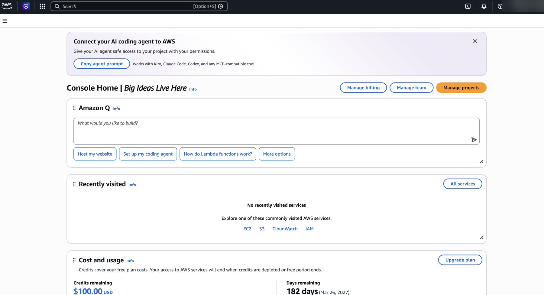This screenshot has width=544, height=295.
Task: Open the services grid menu icon
Action: coord(42,6)
